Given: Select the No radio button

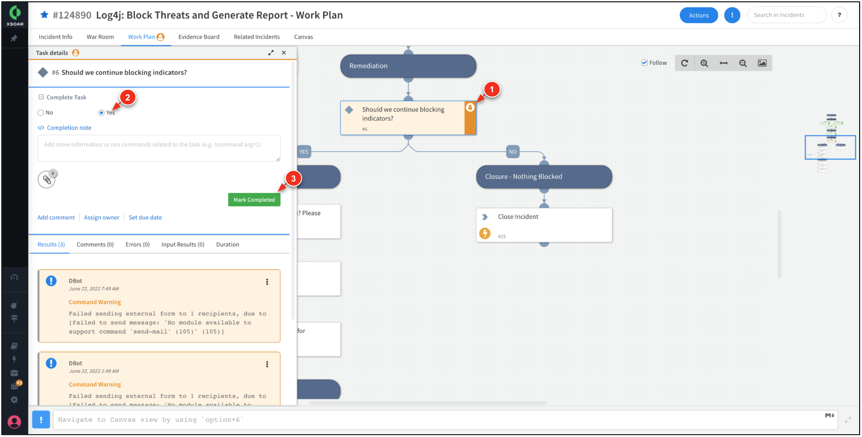Looking at the screenshot, I should click(x=40, y=113).
